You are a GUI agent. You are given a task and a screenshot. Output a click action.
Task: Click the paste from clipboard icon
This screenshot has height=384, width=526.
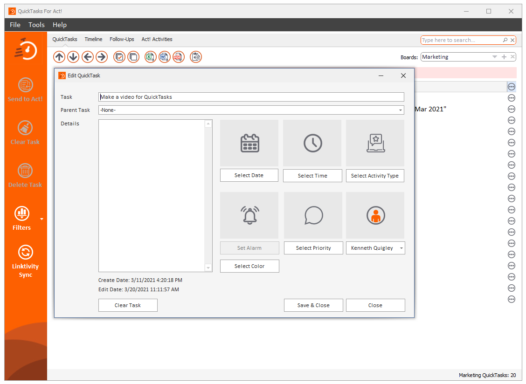pyautogui.click(x=196, y=57)
